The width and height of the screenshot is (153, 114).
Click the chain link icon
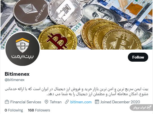click(67, 102)
